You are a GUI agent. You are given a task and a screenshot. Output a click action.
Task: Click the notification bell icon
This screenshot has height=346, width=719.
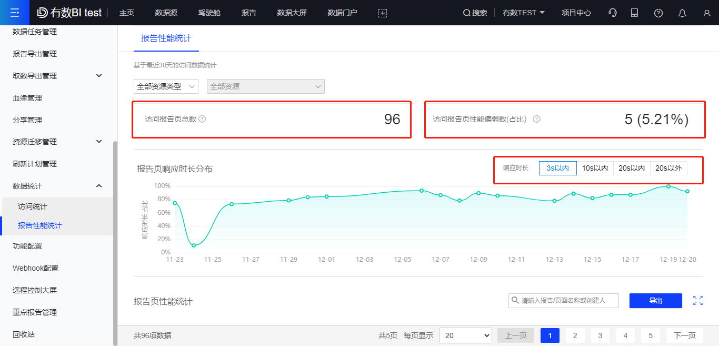coord(682,12)
